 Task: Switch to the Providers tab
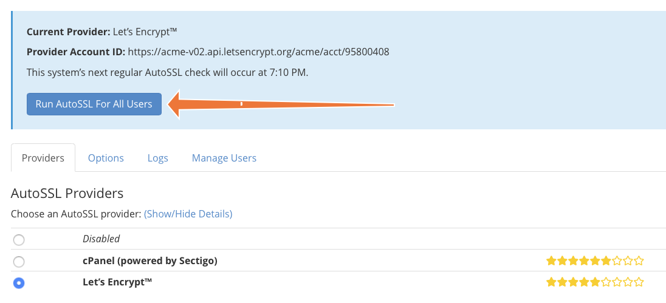pyautogui.click(x=43, y=158)
